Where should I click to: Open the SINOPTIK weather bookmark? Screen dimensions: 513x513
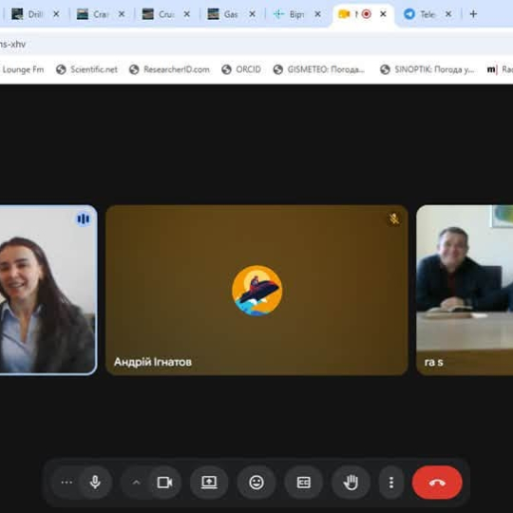[427, 69]
